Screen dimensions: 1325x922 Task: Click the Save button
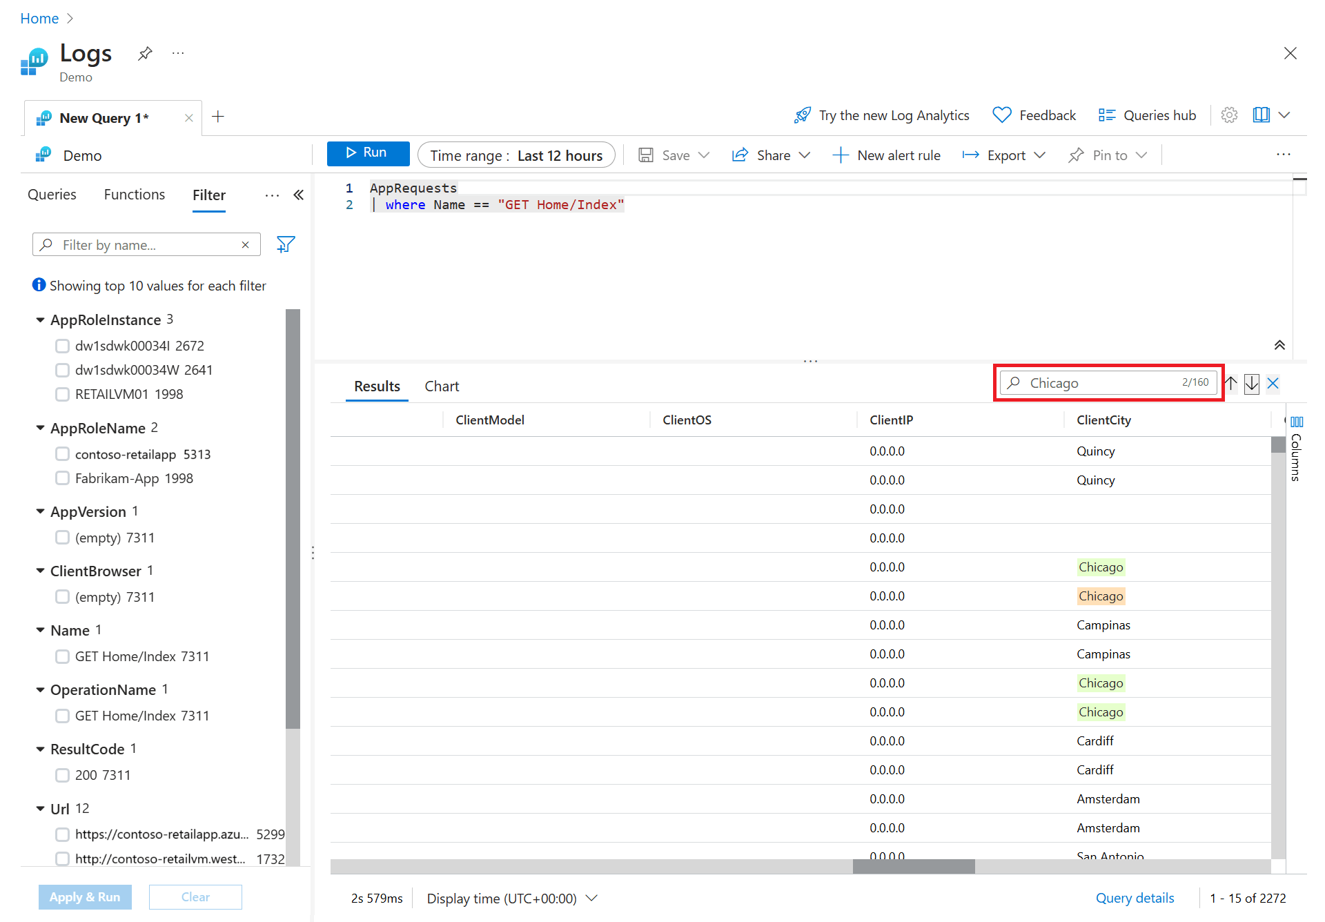coord(664,155)
